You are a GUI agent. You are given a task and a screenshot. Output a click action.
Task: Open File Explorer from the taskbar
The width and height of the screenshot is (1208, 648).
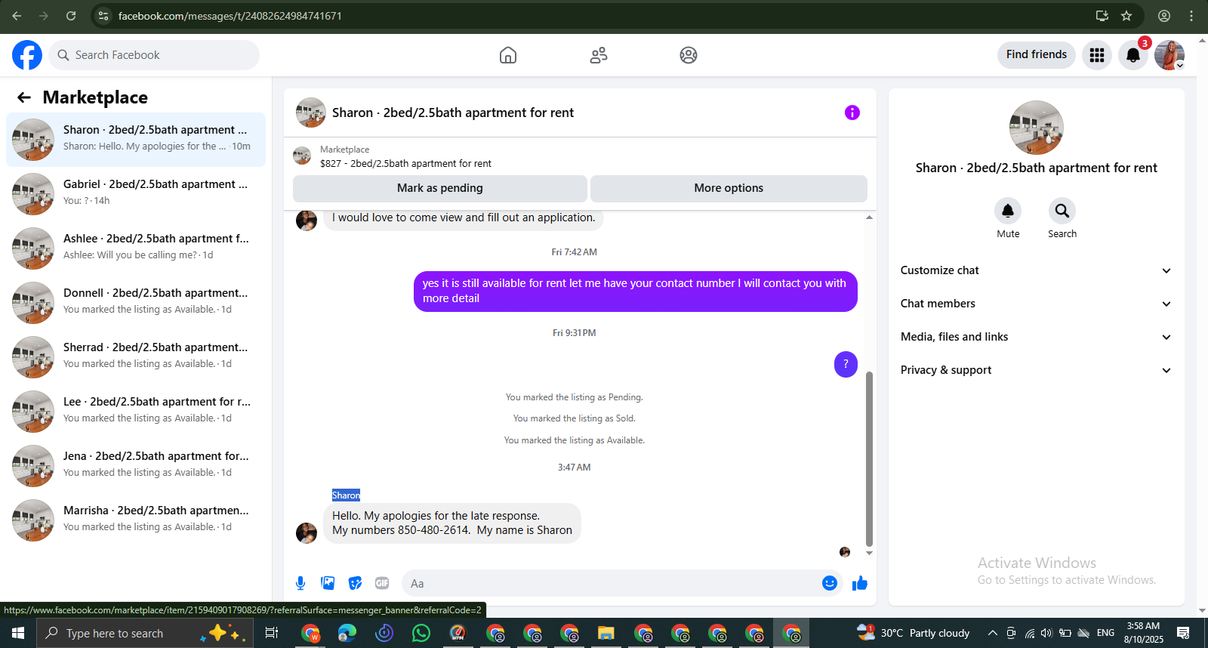click(606, 633)
